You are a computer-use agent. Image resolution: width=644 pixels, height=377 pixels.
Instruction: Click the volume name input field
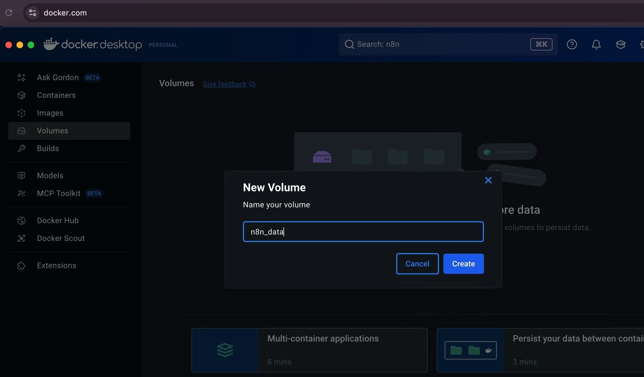363,232
